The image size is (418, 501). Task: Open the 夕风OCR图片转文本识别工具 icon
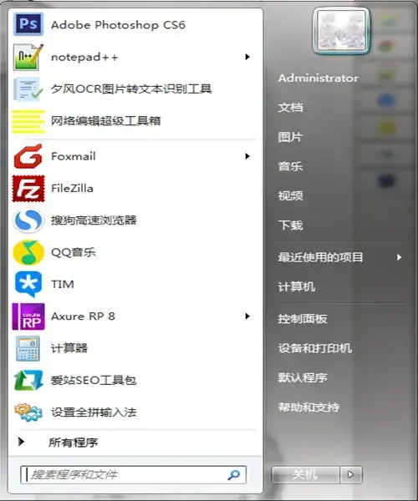28,89
